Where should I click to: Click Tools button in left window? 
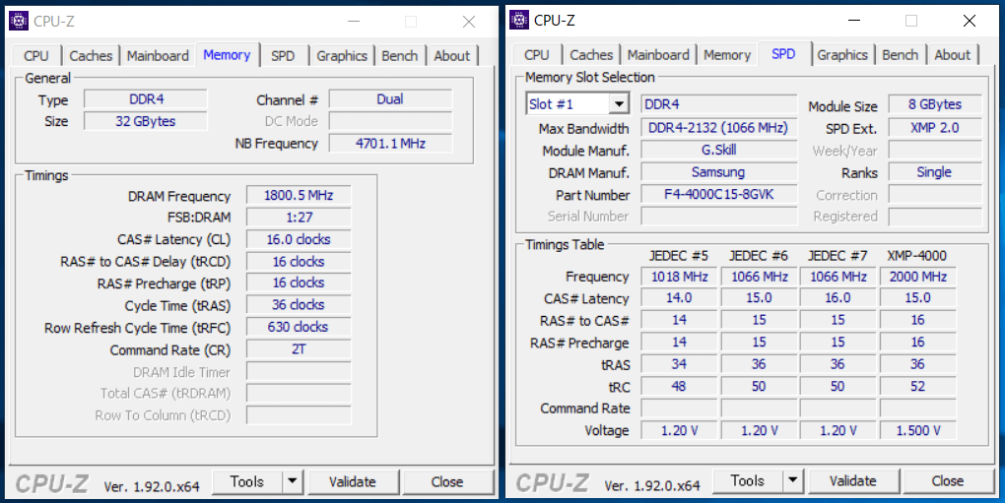click(x=246, y=482)
